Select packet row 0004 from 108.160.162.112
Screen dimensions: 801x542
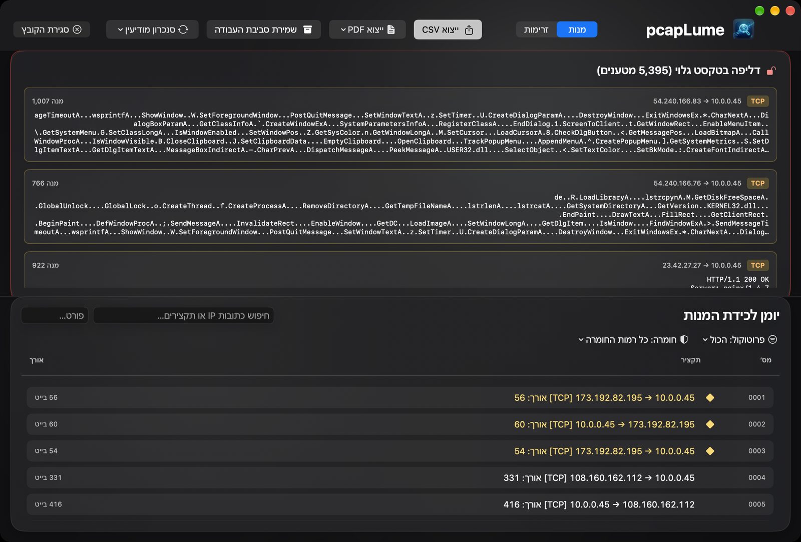[x=400, y=477]
